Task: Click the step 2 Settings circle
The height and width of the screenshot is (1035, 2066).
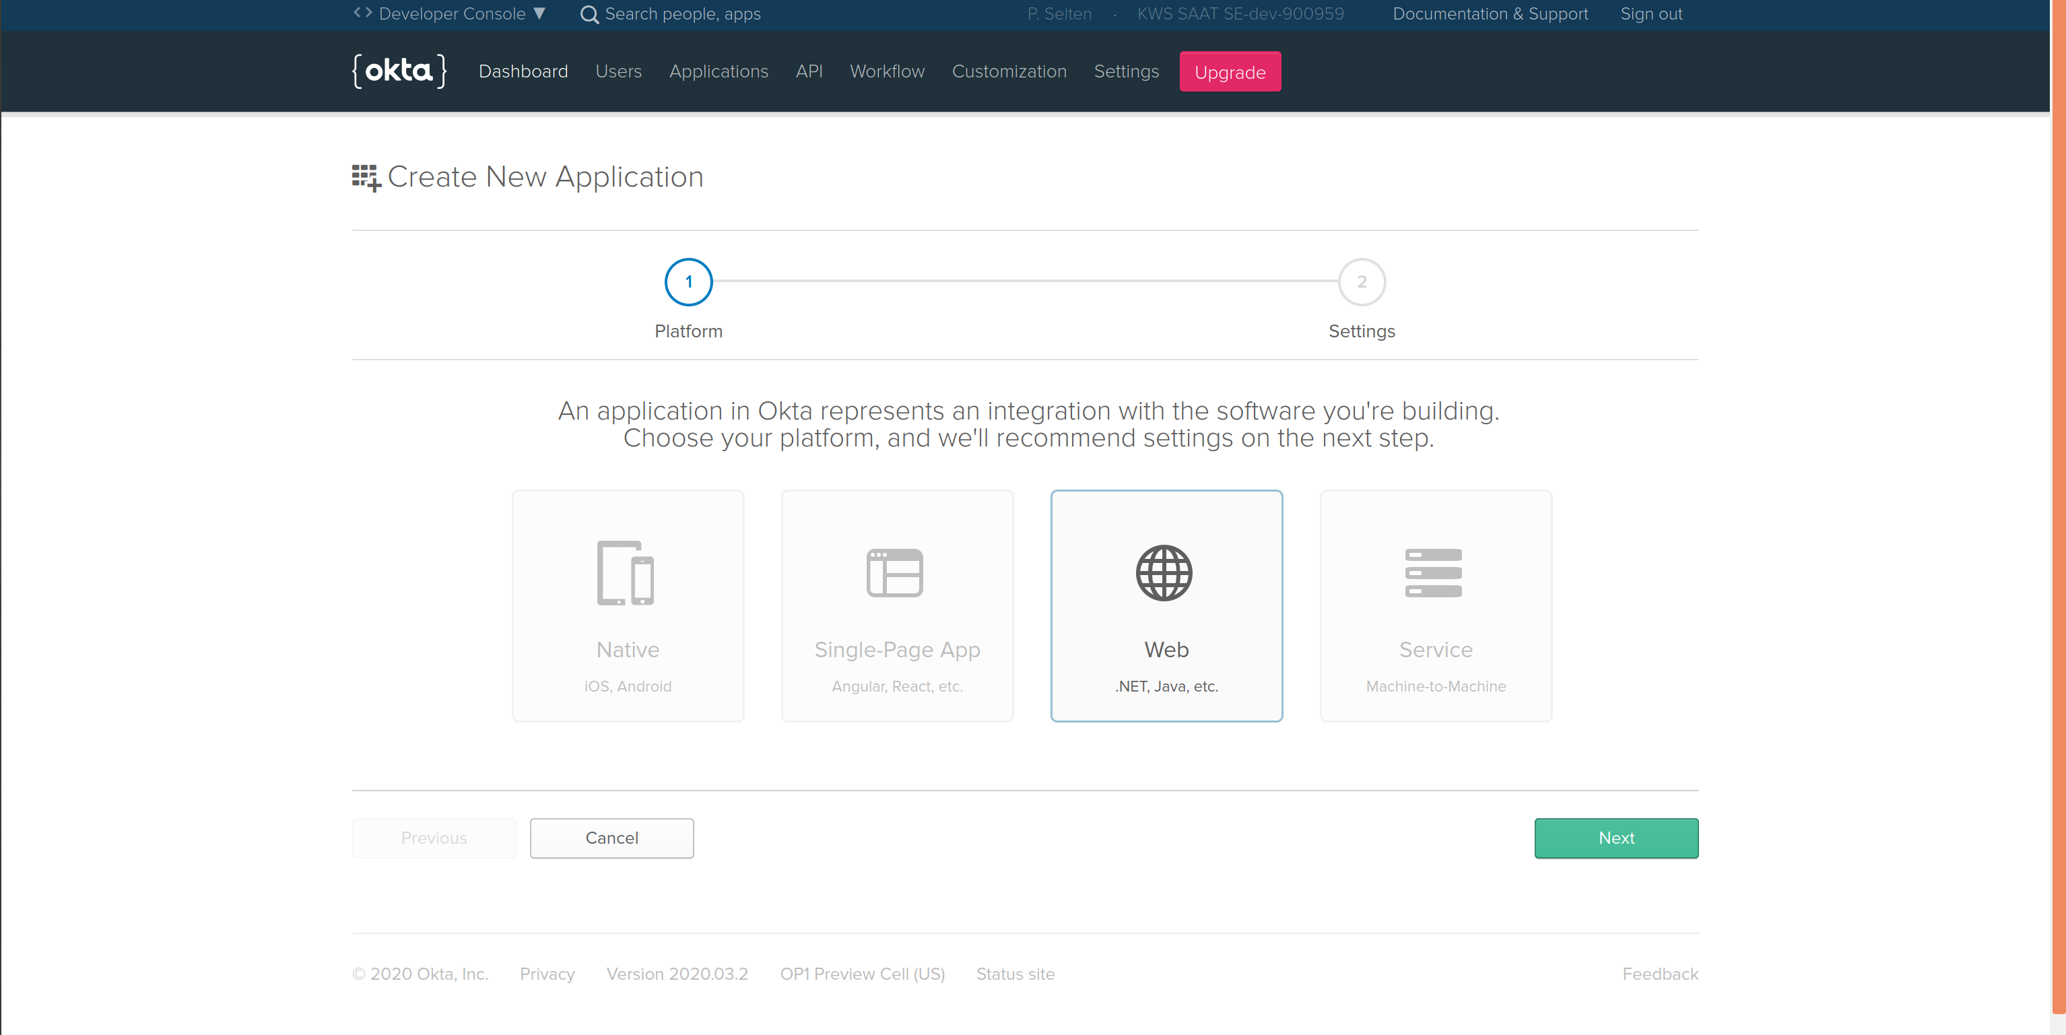Action: (x=1362, y=281)
